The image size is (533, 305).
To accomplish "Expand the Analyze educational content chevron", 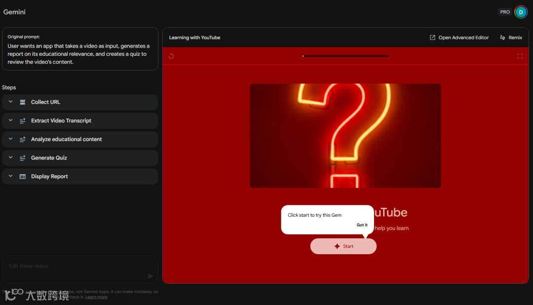I will (x=10, y=139).
